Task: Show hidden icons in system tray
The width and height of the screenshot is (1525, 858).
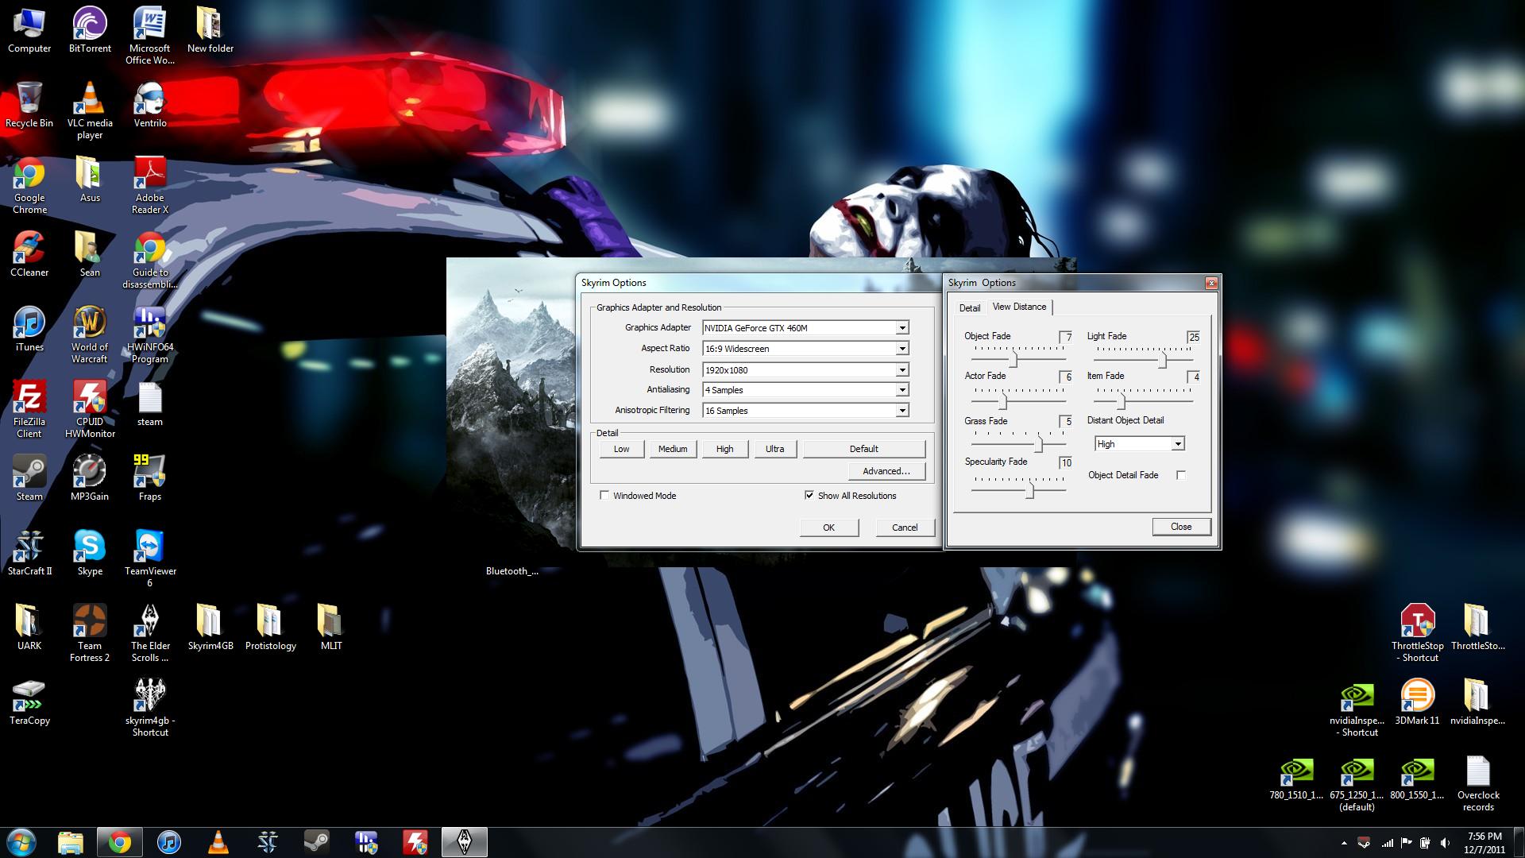Action: [1344, 843]
